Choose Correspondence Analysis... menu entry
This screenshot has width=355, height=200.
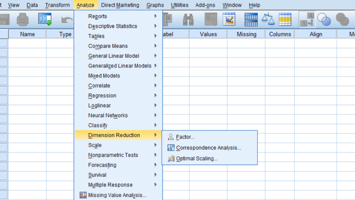pos(209,148)
